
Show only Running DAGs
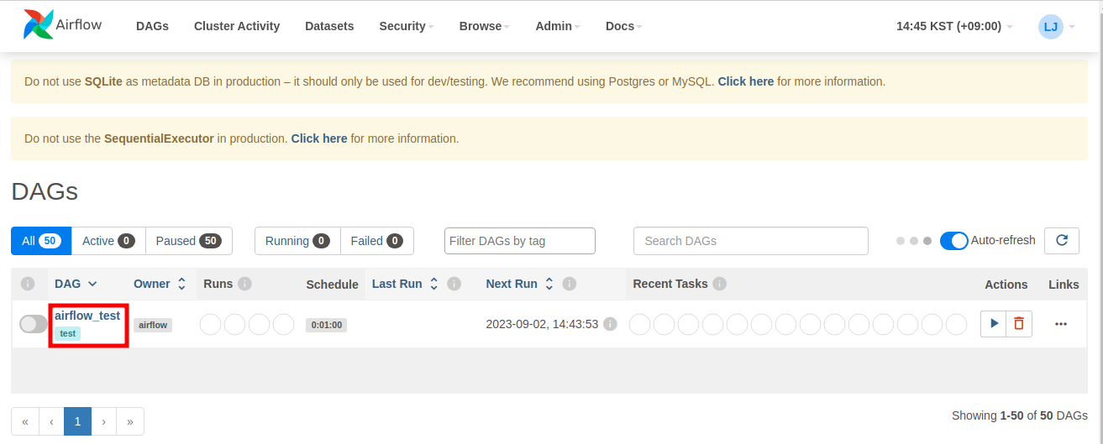click(x=297, y=241)
